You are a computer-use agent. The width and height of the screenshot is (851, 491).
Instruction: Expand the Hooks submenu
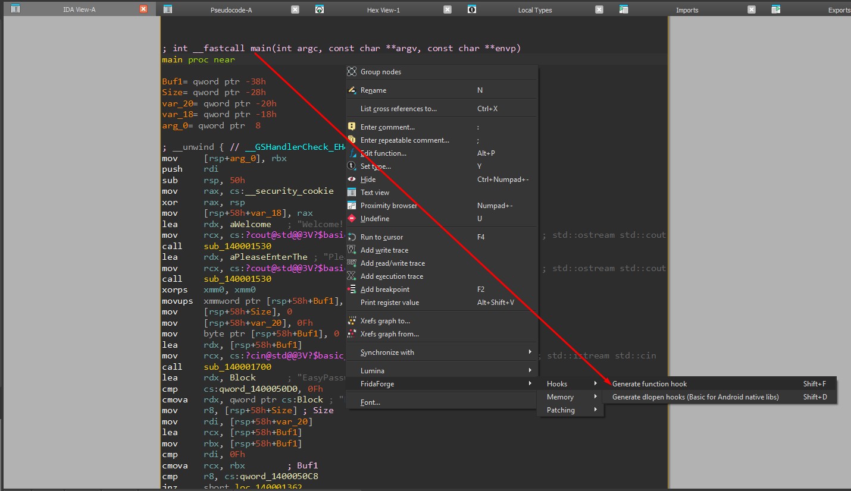(x=571, y=383)
